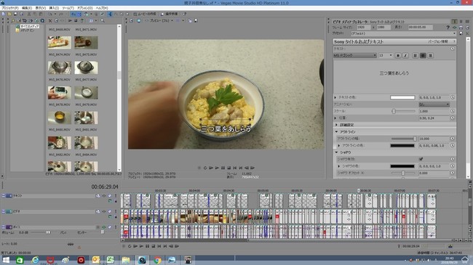This screenshot has width=473, height=265.
Task: Mute the text track
Action: [109, 196]
